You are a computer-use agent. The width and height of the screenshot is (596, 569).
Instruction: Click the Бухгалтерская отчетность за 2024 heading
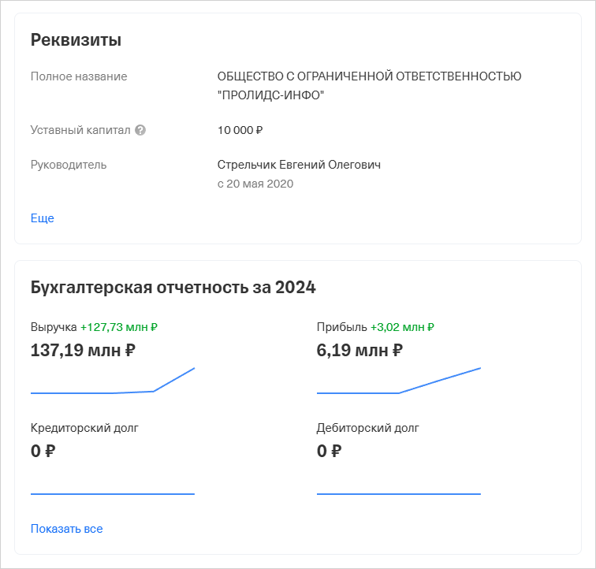(173, 288)
